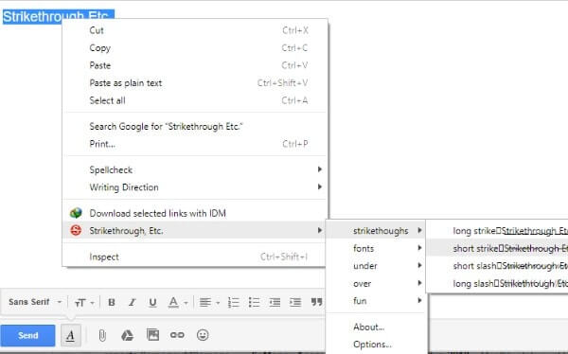The image size is (568, 354).
Task: Insert files using Google Drive
Action: [x=127, y=335]
